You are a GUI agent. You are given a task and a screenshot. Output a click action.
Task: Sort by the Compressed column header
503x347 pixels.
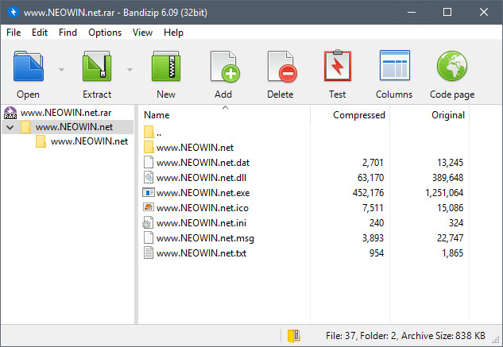pos(359,115)
